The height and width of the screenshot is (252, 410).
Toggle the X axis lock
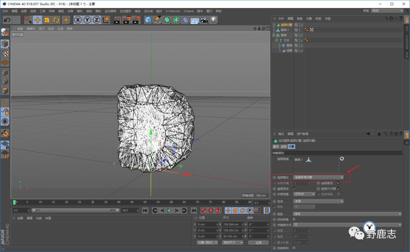[78, 20]
